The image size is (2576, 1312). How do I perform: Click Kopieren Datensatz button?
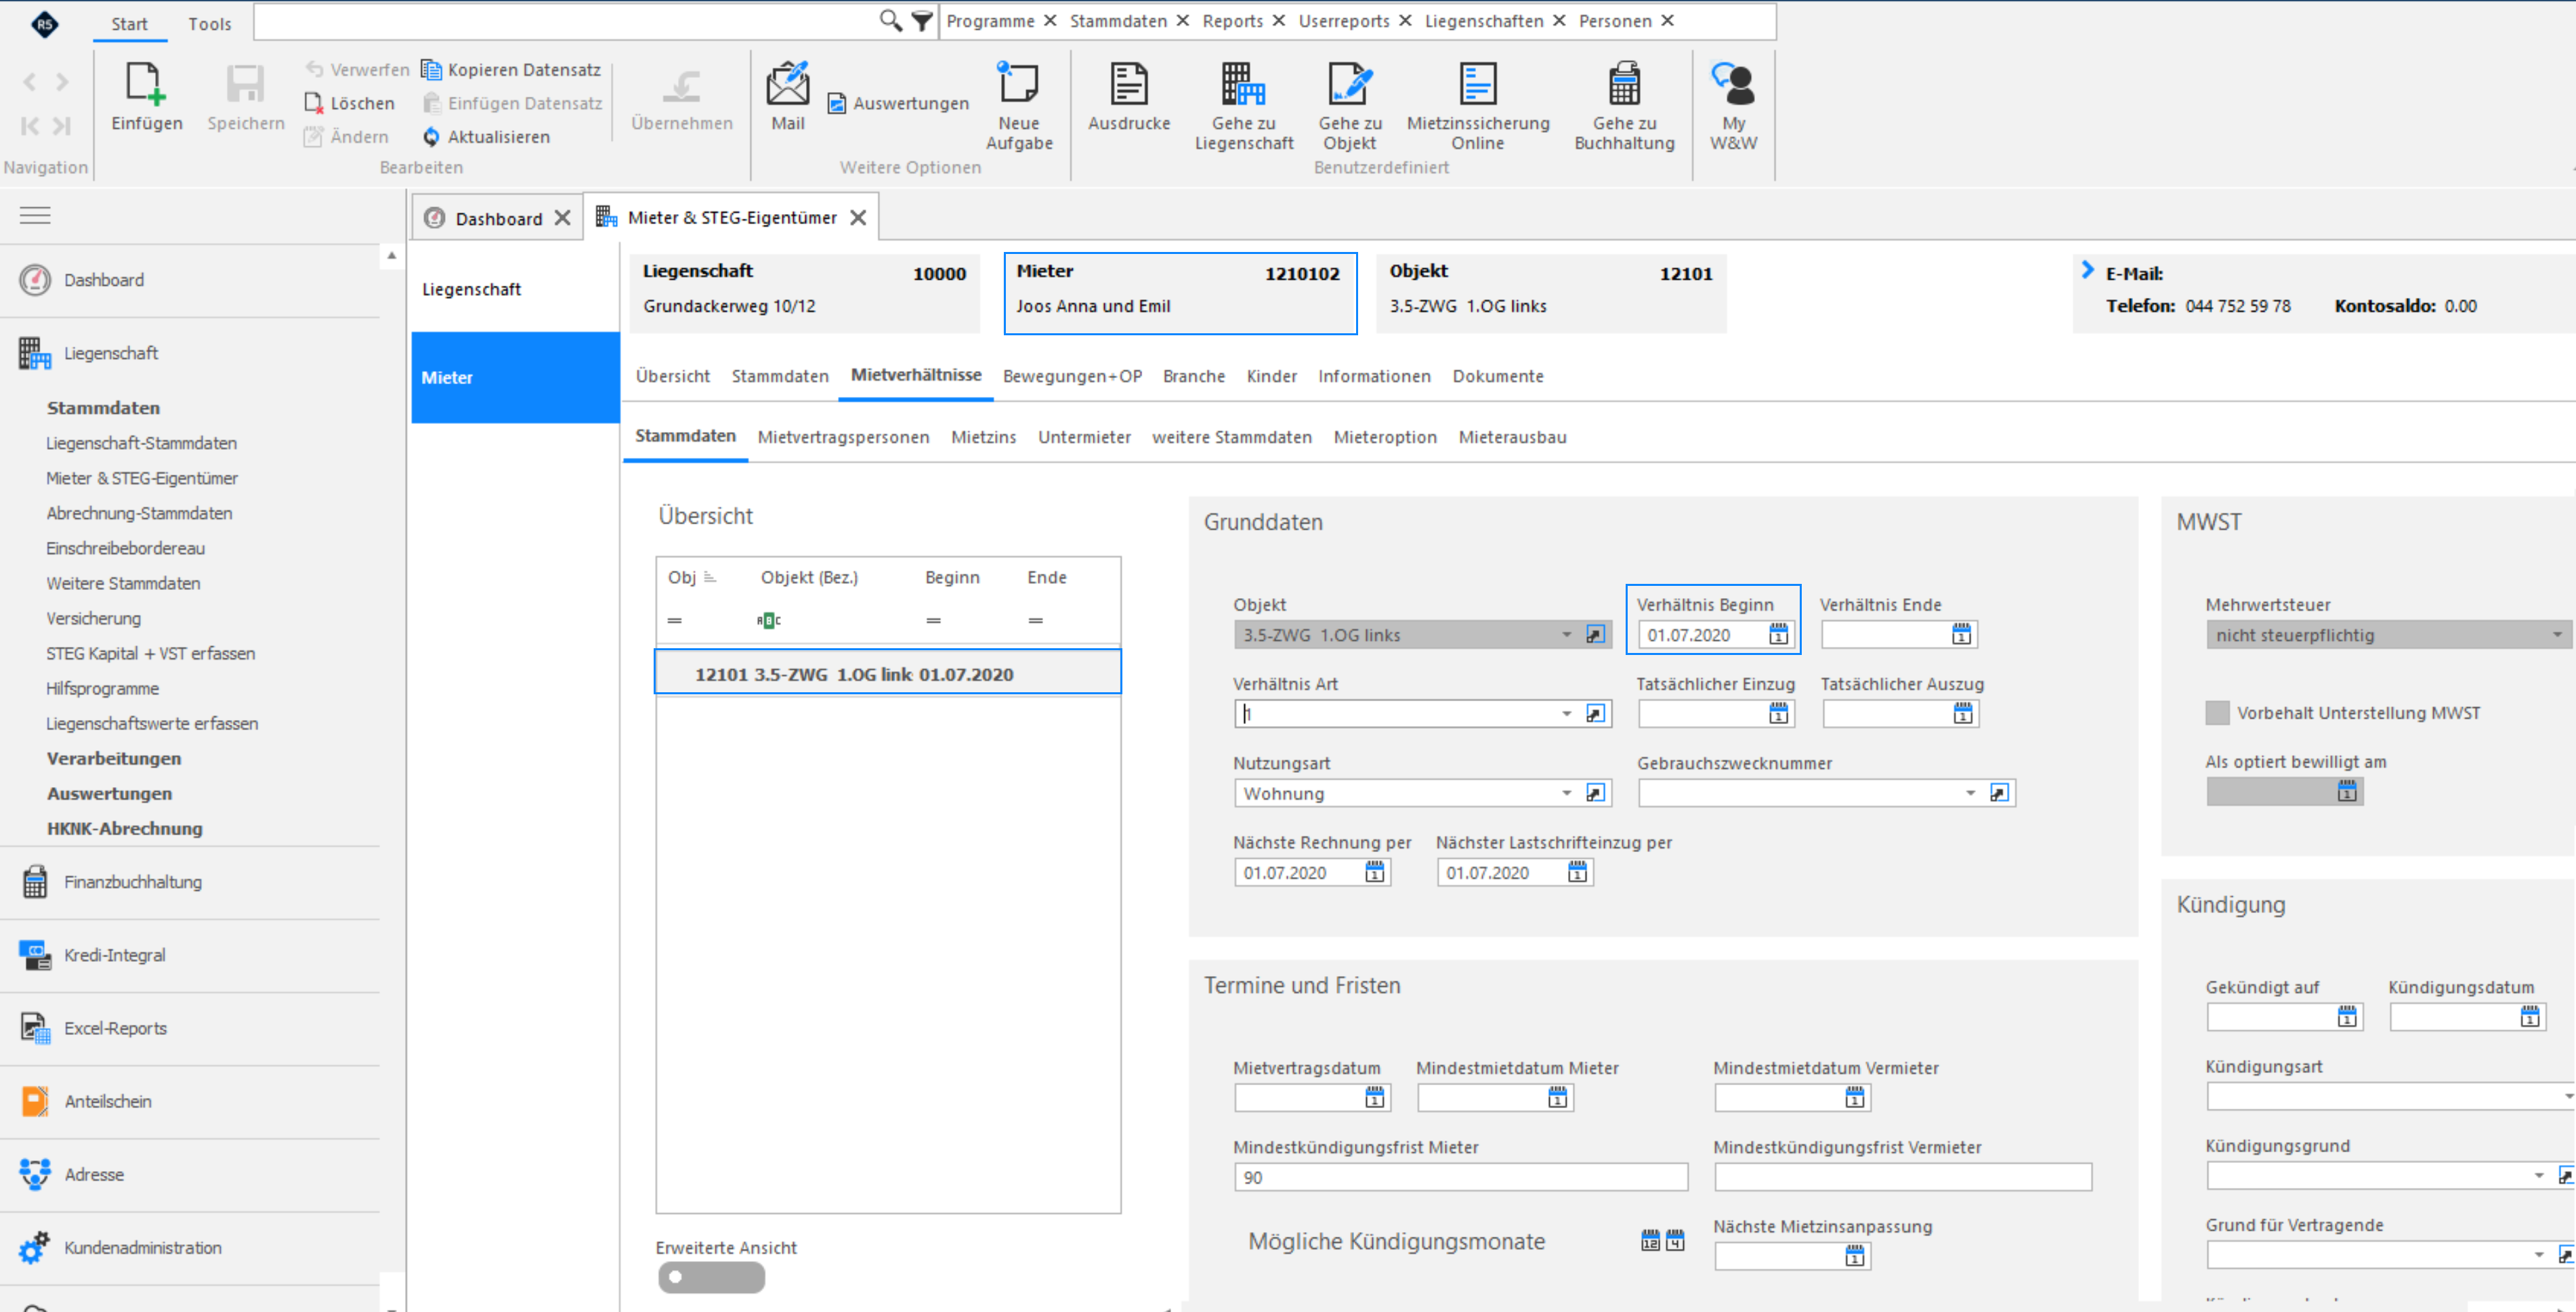tap(511, 69)
